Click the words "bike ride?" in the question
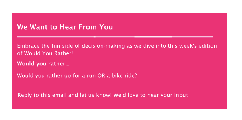 (124, 76)
